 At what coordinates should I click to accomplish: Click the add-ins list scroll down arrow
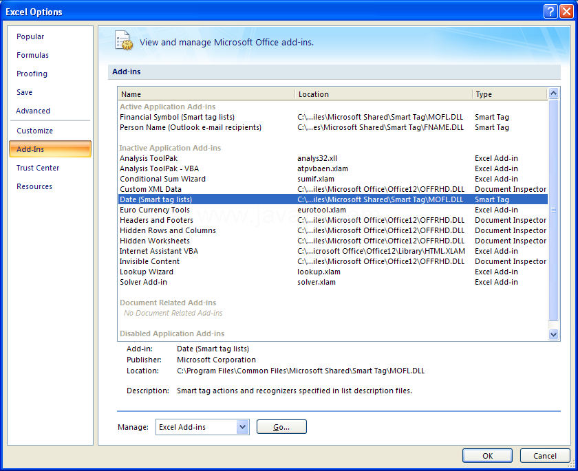(x=553, y=334)
